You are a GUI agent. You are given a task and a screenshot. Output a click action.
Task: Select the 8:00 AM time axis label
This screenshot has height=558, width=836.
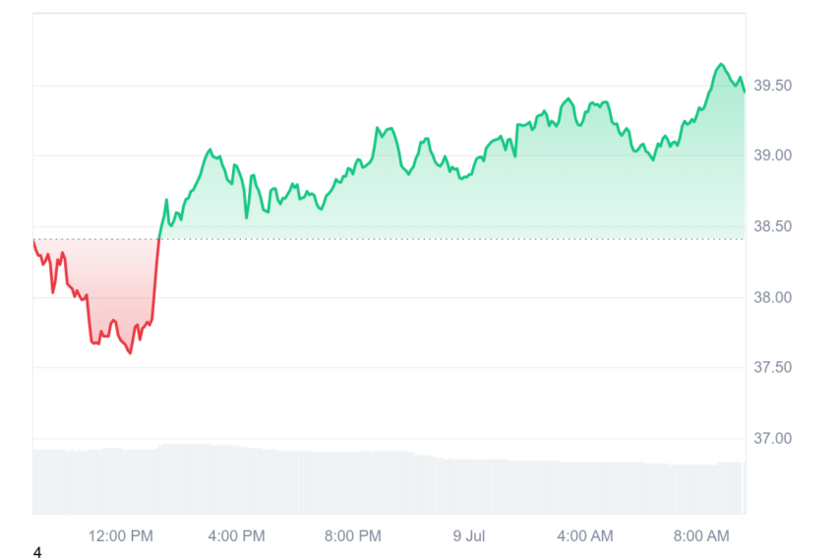pos(701,536)
